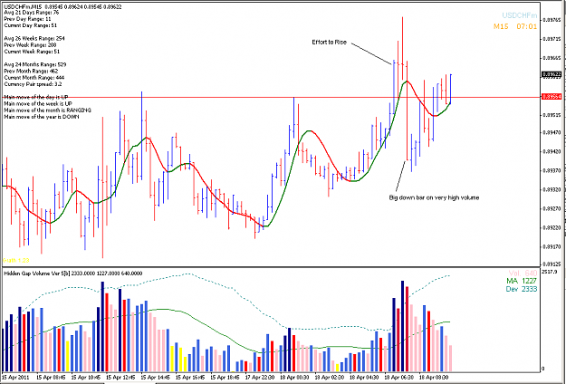Click the '15 Apr 12:45' time axis label
566x384 pixels.
click(120, 377)
